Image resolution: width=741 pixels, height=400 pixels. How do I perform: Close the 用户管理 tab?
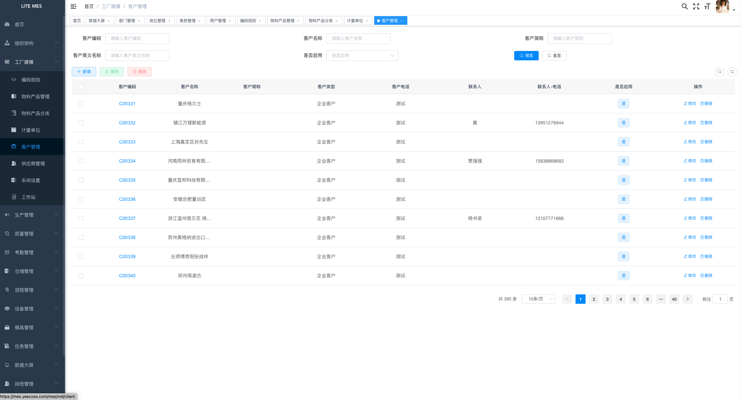[230, 21]
